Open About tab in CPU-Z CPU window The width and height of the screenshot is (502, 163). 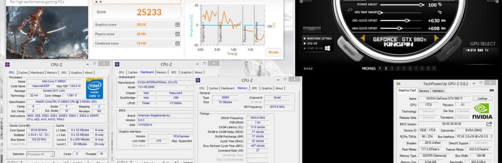(89, 73)
